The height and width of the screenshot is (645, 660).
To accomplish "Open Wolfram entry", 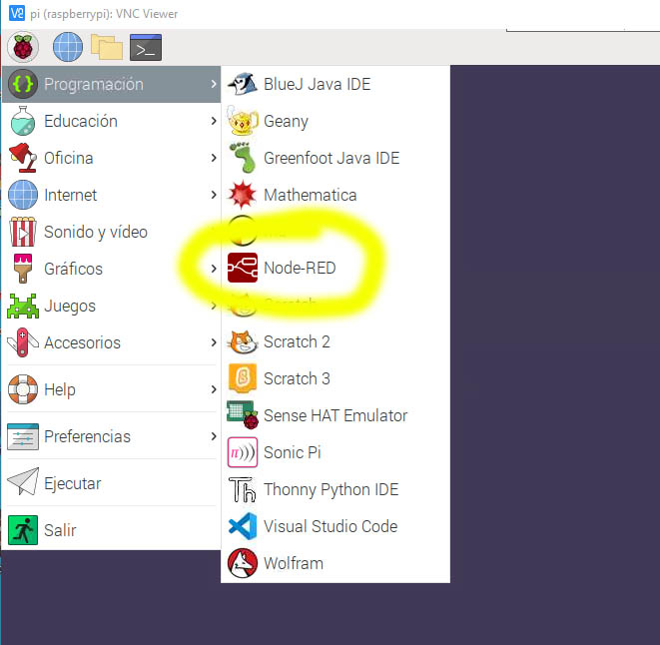I will coord(335,563).
